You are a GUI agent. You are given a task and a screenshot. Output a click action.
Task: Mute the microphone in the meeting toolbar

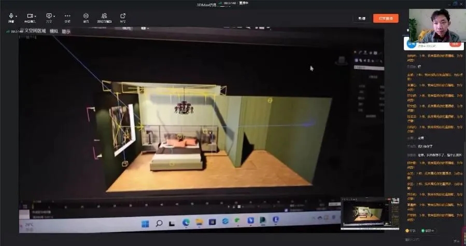tap(11, 16)
